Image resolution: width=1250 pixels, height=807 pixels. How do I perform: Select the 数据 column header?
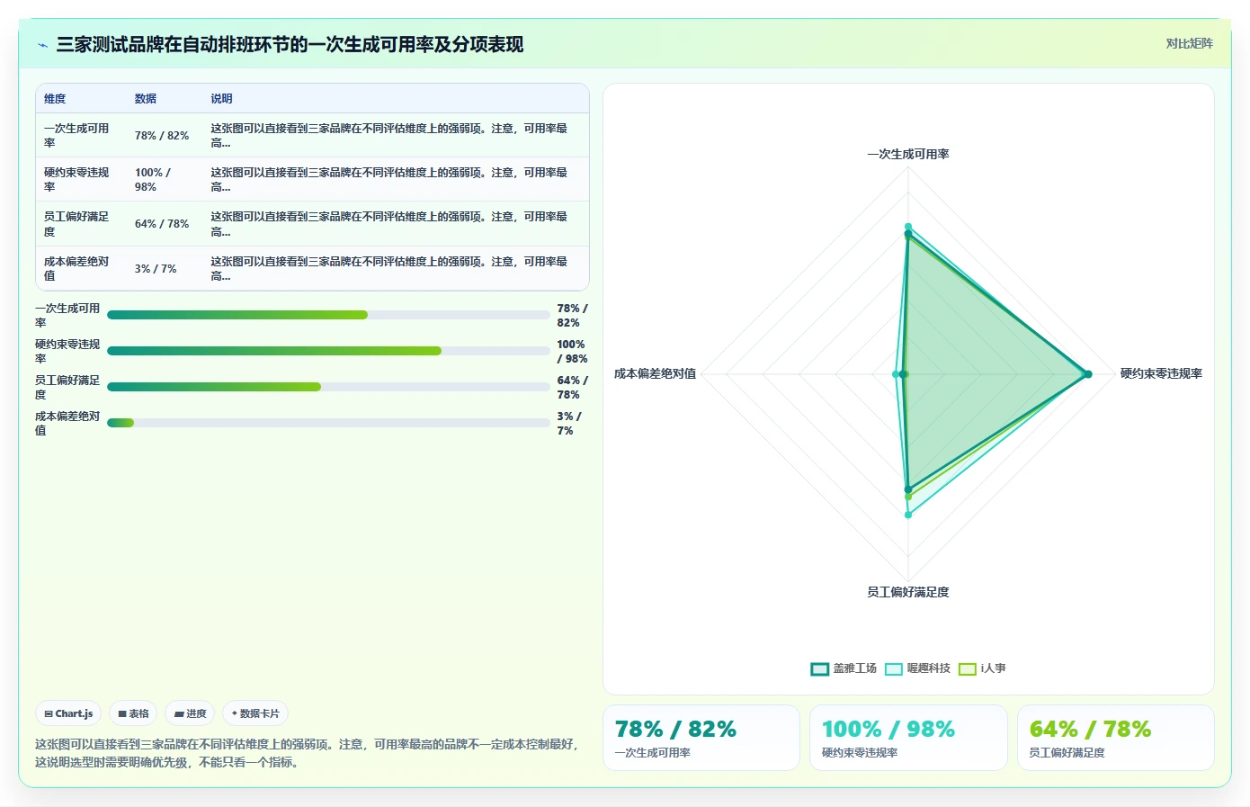146,99
